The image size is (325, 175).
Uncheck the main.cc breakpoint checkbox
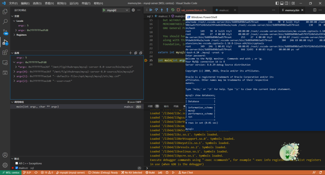[x=17, y=168]
